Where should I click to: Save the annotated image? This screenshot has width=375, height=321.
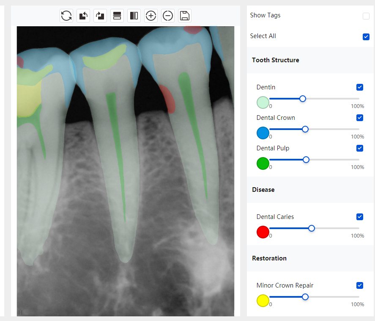185,16
